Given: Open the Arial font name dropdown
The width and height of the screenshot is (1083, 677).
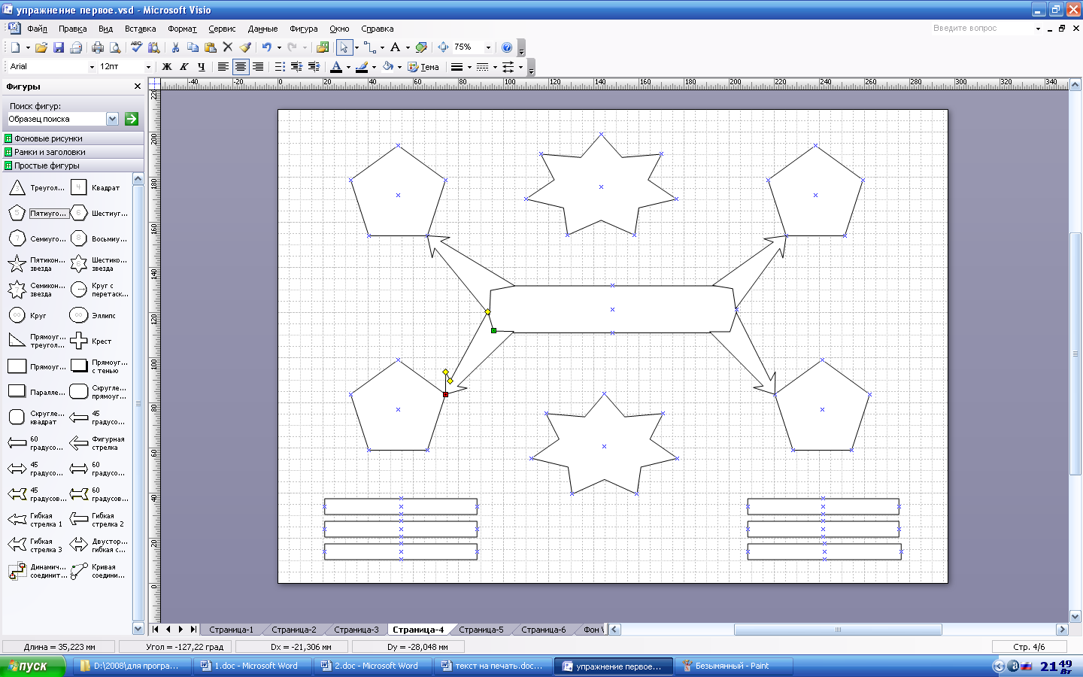Looking at the screenshot, I should pyautogui.click(x=92, y=67).
